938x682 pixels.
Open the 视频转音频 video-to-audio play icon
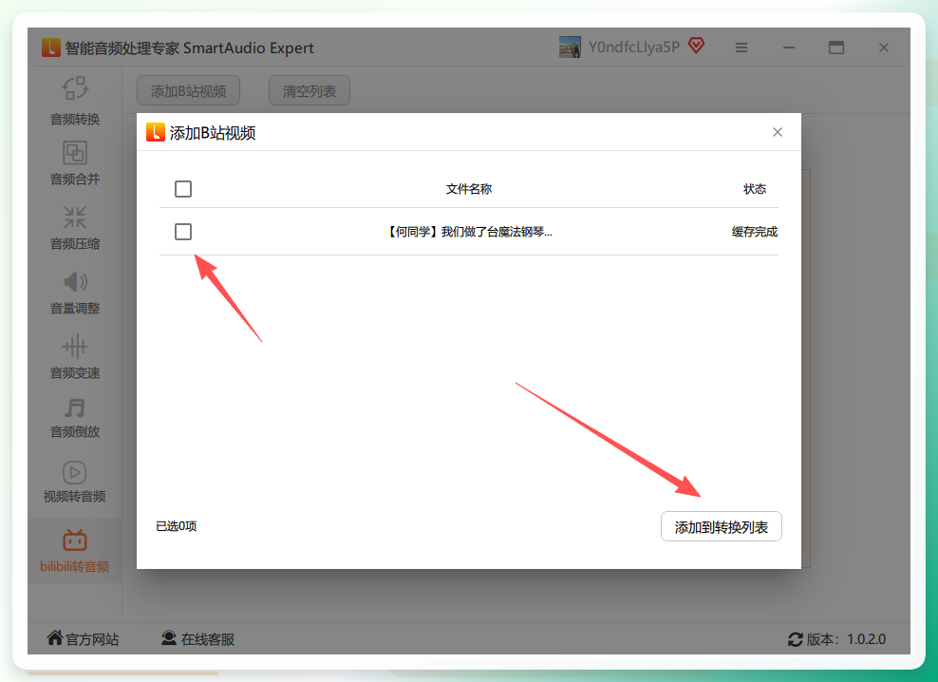point(75,472)
